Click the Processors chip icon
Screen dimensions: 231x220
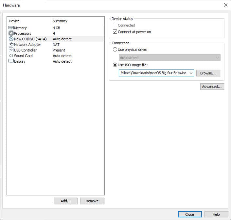tap(11, 33)
